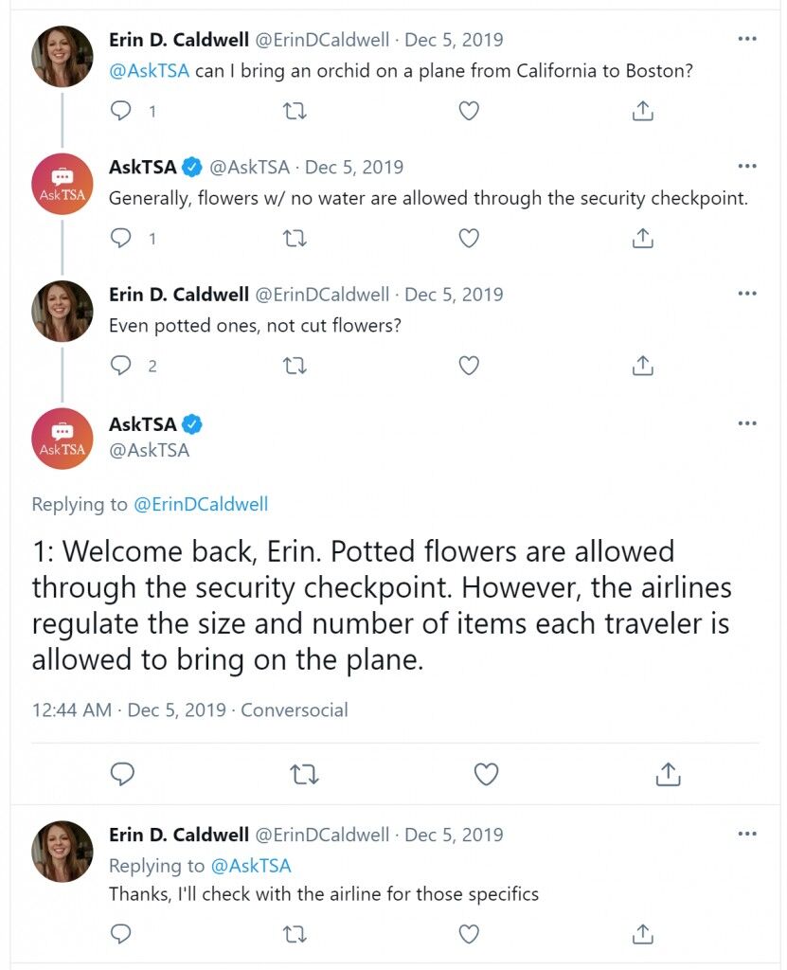Open more options on main AskTSA tweet
This screenshot has width=787, height=970.
point(747,423)
